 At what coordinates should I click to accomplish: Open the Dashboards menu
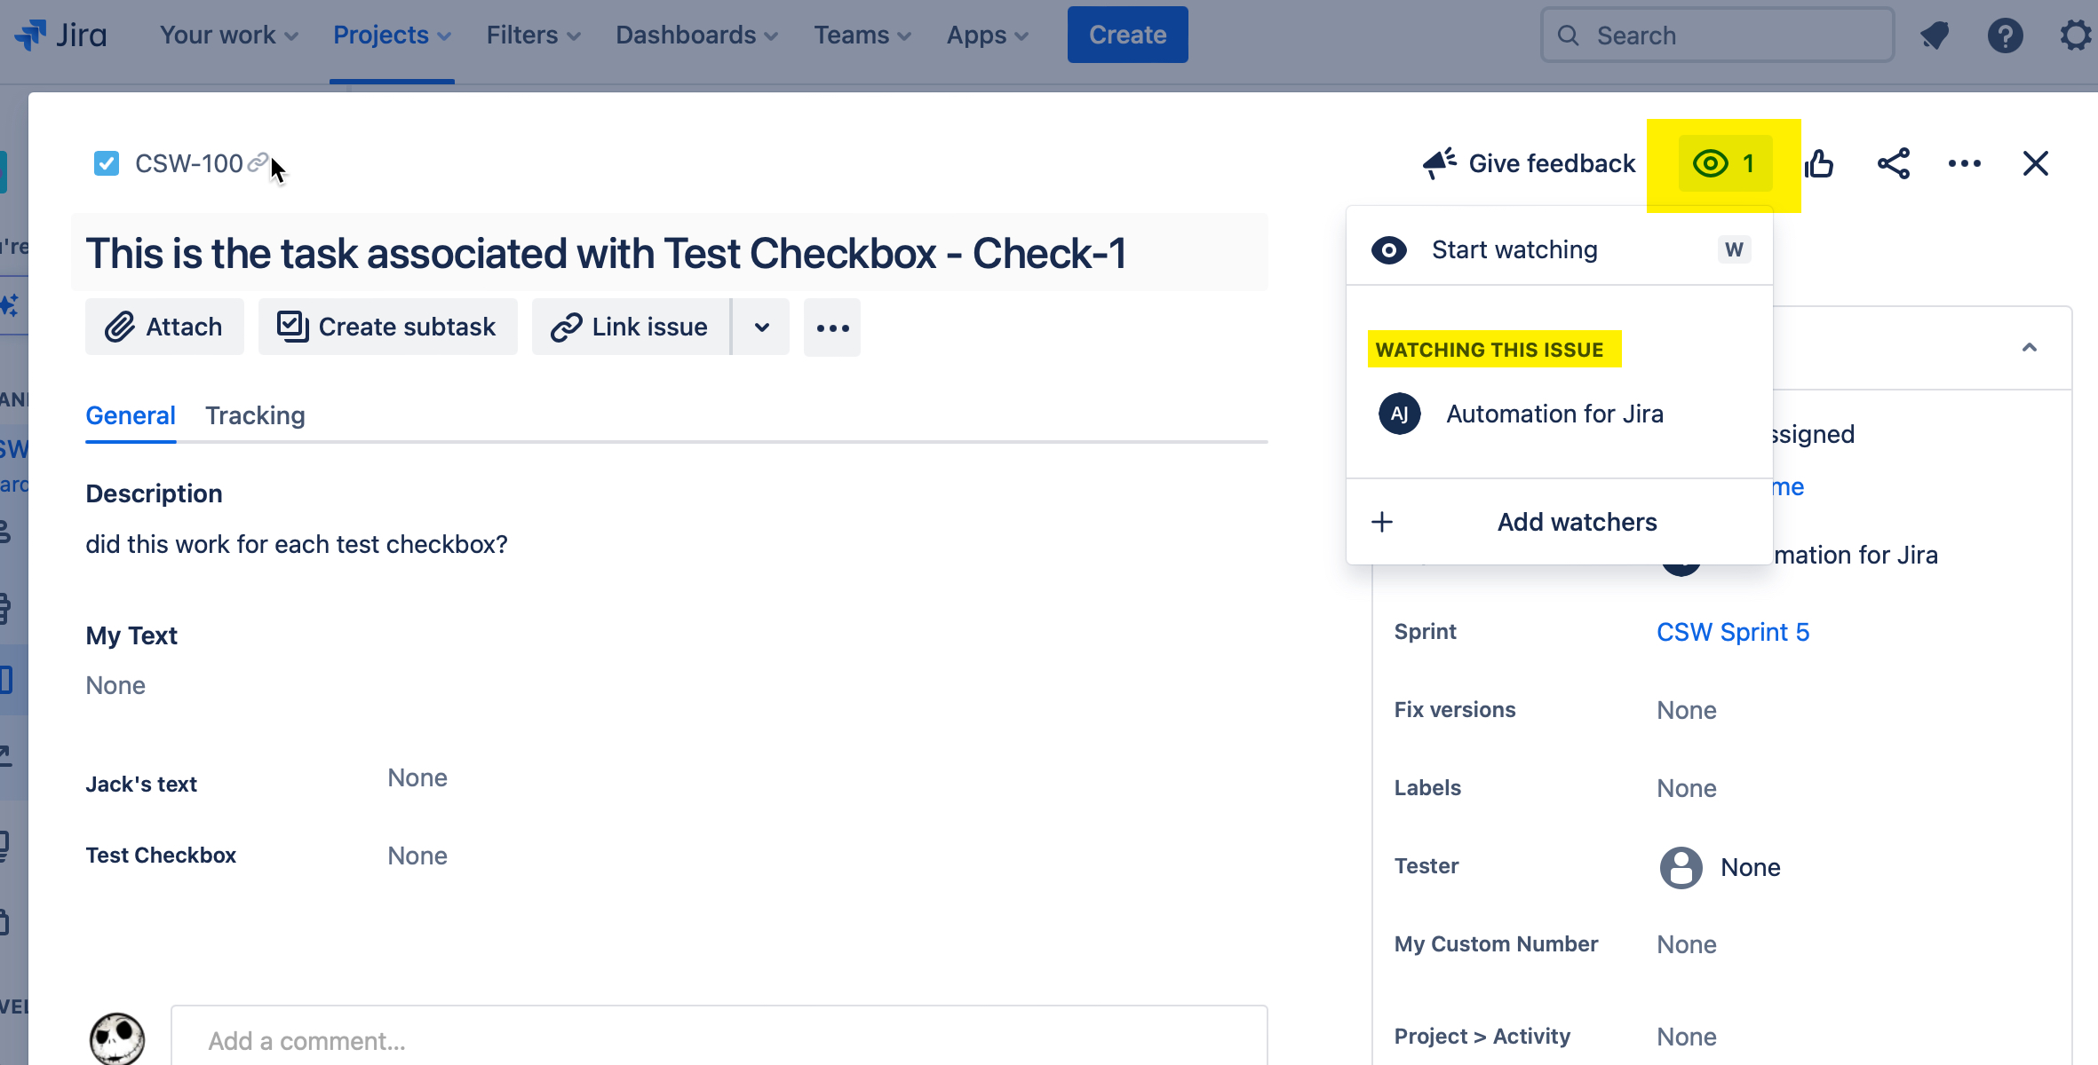pos(696,35)
